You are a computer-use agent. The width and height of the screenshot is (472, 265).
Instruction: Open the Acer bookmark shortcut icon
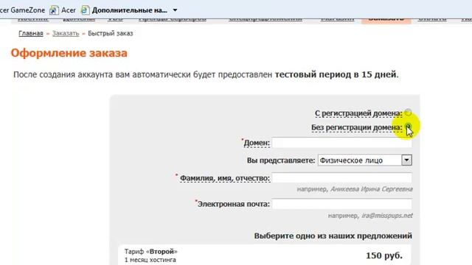pyautogui.click(x=54, y=10)
